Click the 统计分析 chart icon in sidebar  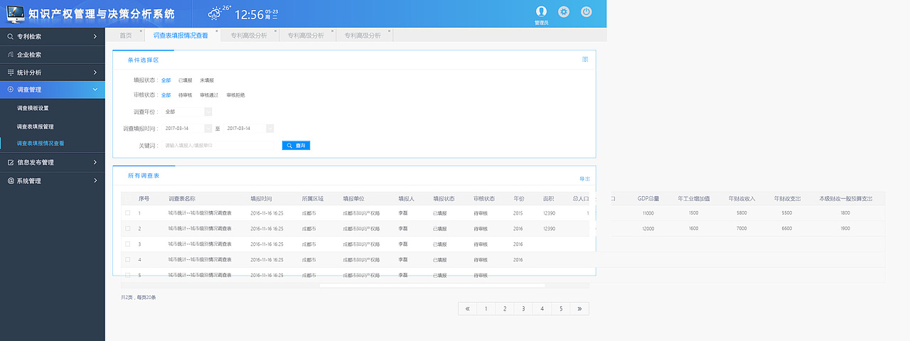(x=11, y=72)
